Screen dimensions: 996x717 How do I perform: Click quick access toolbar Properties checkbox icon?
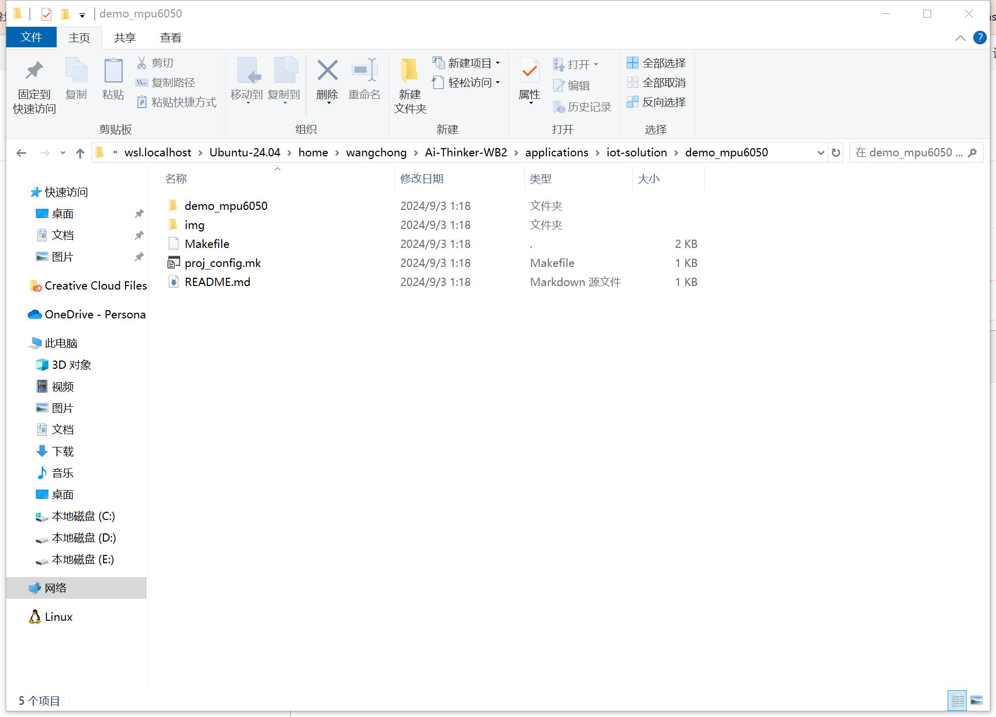[46, 14]
